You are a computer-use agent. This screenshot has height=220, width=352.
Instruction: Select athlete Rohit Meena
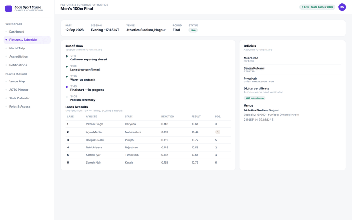coord(94,148)
